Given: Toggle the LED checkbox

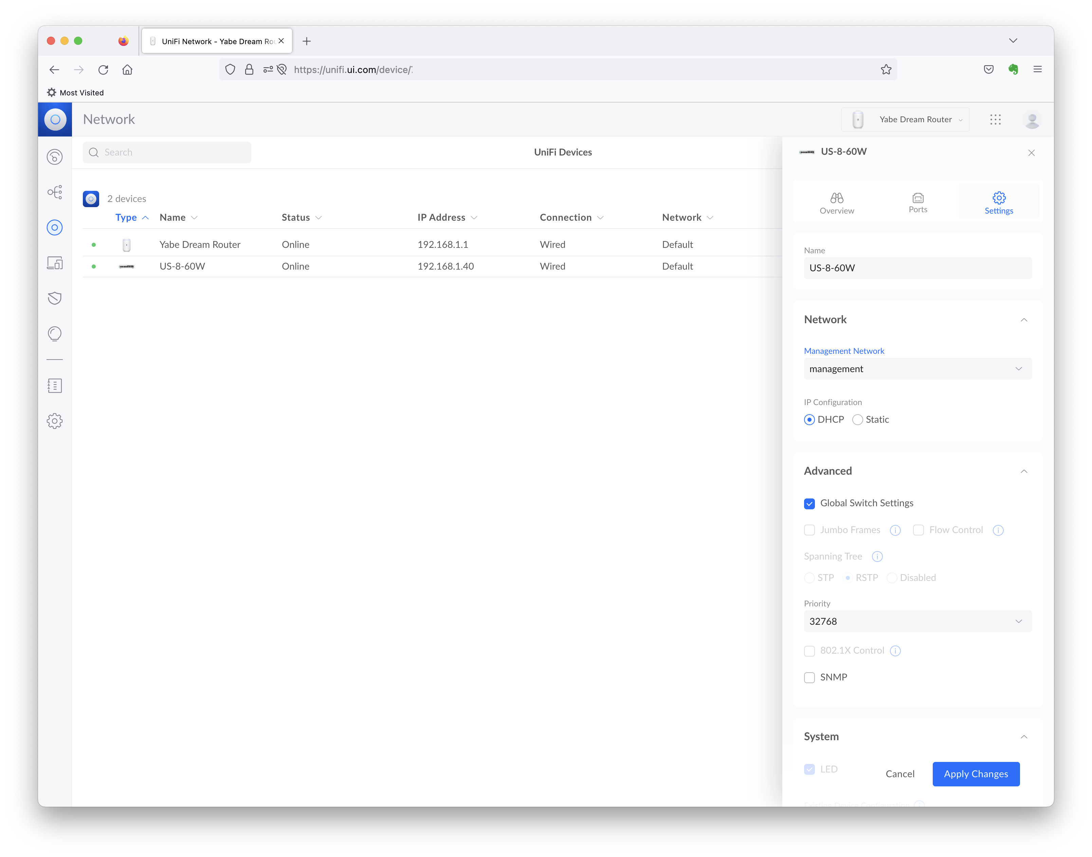Looking at the screenshot, I should [809, 769].
